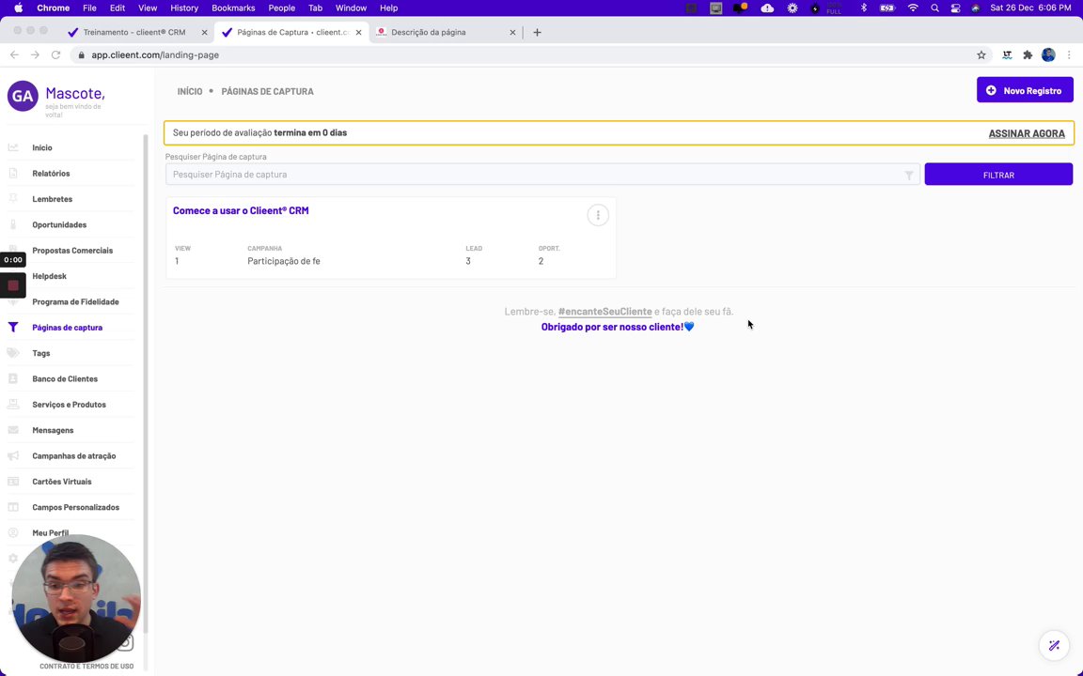Click CONTRATO E TERMOS DE USO link
This screenshot has width=1083, height=676.
86,667
